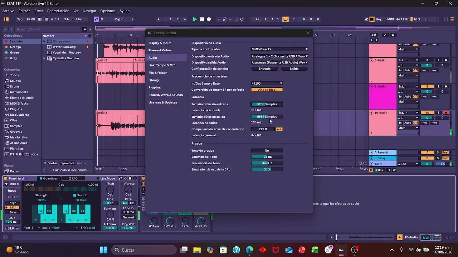The image size is (458, 257).
Task: Activate the arrangement loop switch
Action: coord(286,19)
